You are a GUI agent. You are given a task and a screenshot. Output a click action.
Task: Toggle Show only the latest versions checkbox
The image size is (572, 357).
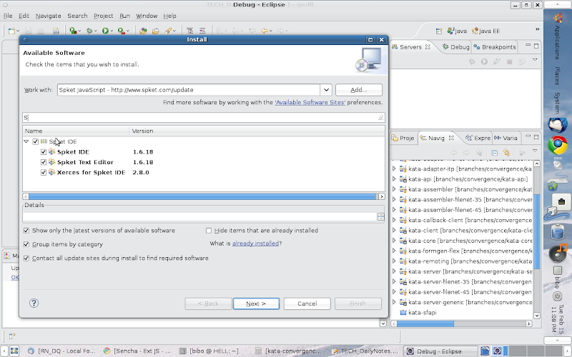coord(26,231)
